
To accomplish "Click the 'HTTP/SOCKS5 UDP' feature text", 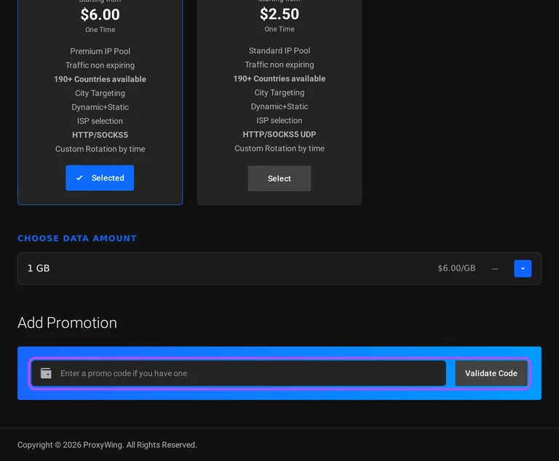I will click(x=279, y=135).
